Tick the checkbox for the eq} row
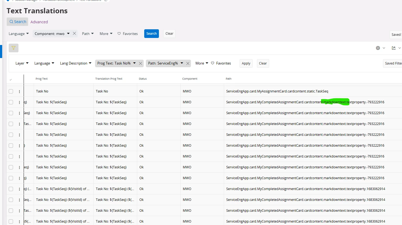The height and width of the screenshot is (225, 402). [11, 167]
